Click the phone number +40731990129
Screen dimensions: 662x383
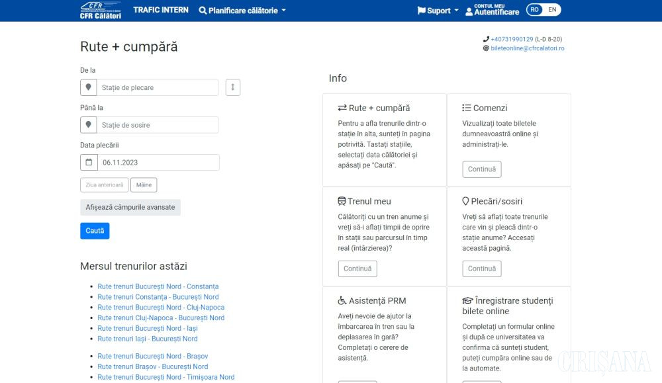click(512, 39)
